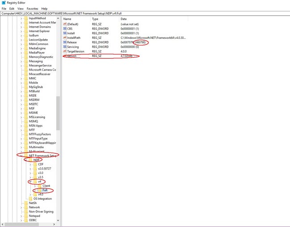Open the File menu

(x=4, y=8)
